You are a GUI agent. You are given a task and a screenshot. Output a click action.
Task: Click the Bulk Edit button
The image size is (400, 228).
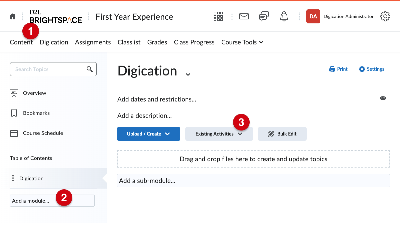tap(282, 134)
